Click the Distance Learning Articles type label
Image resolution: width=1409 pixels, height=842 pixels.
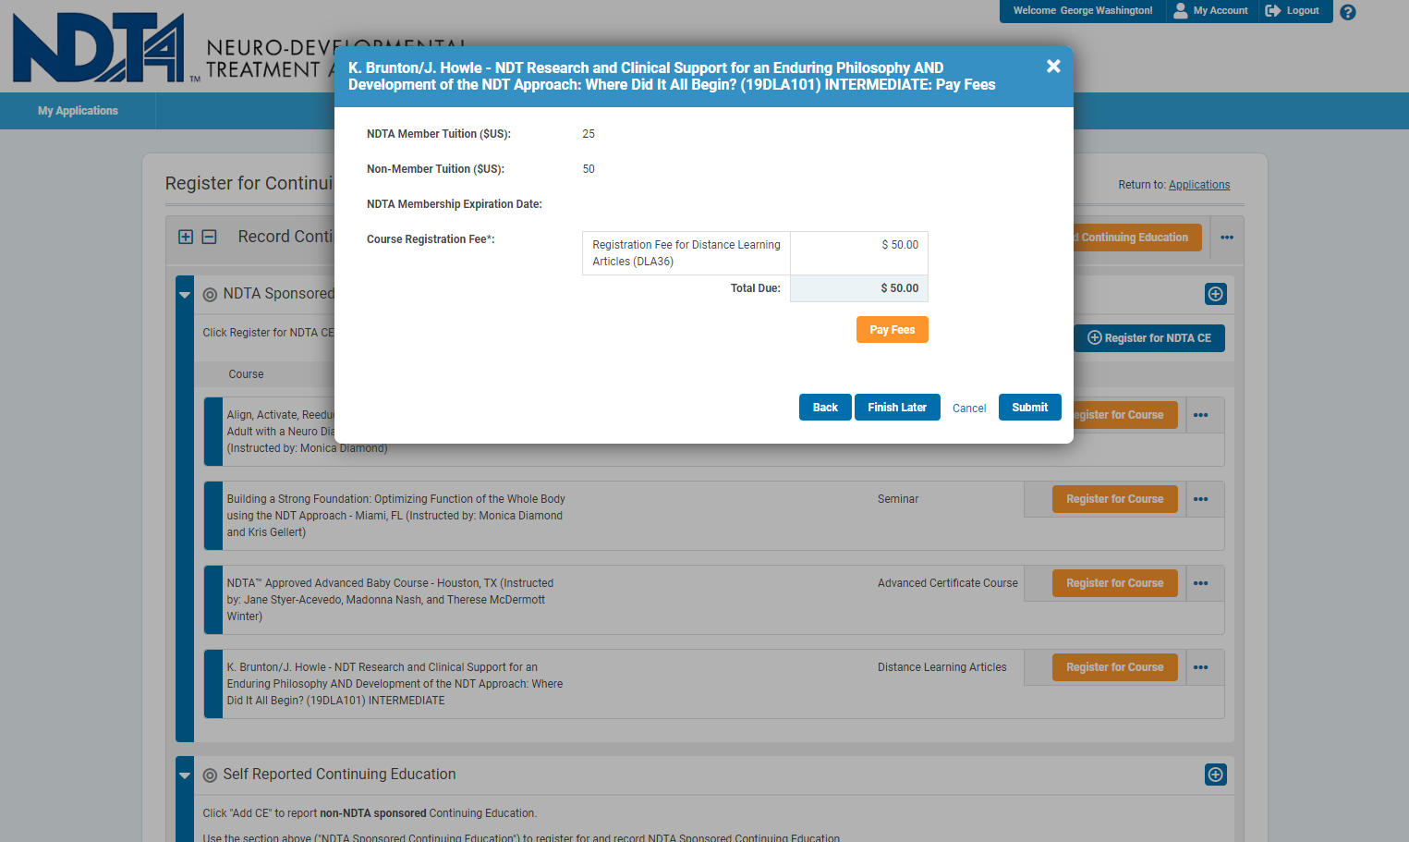(x=942, y=667)
